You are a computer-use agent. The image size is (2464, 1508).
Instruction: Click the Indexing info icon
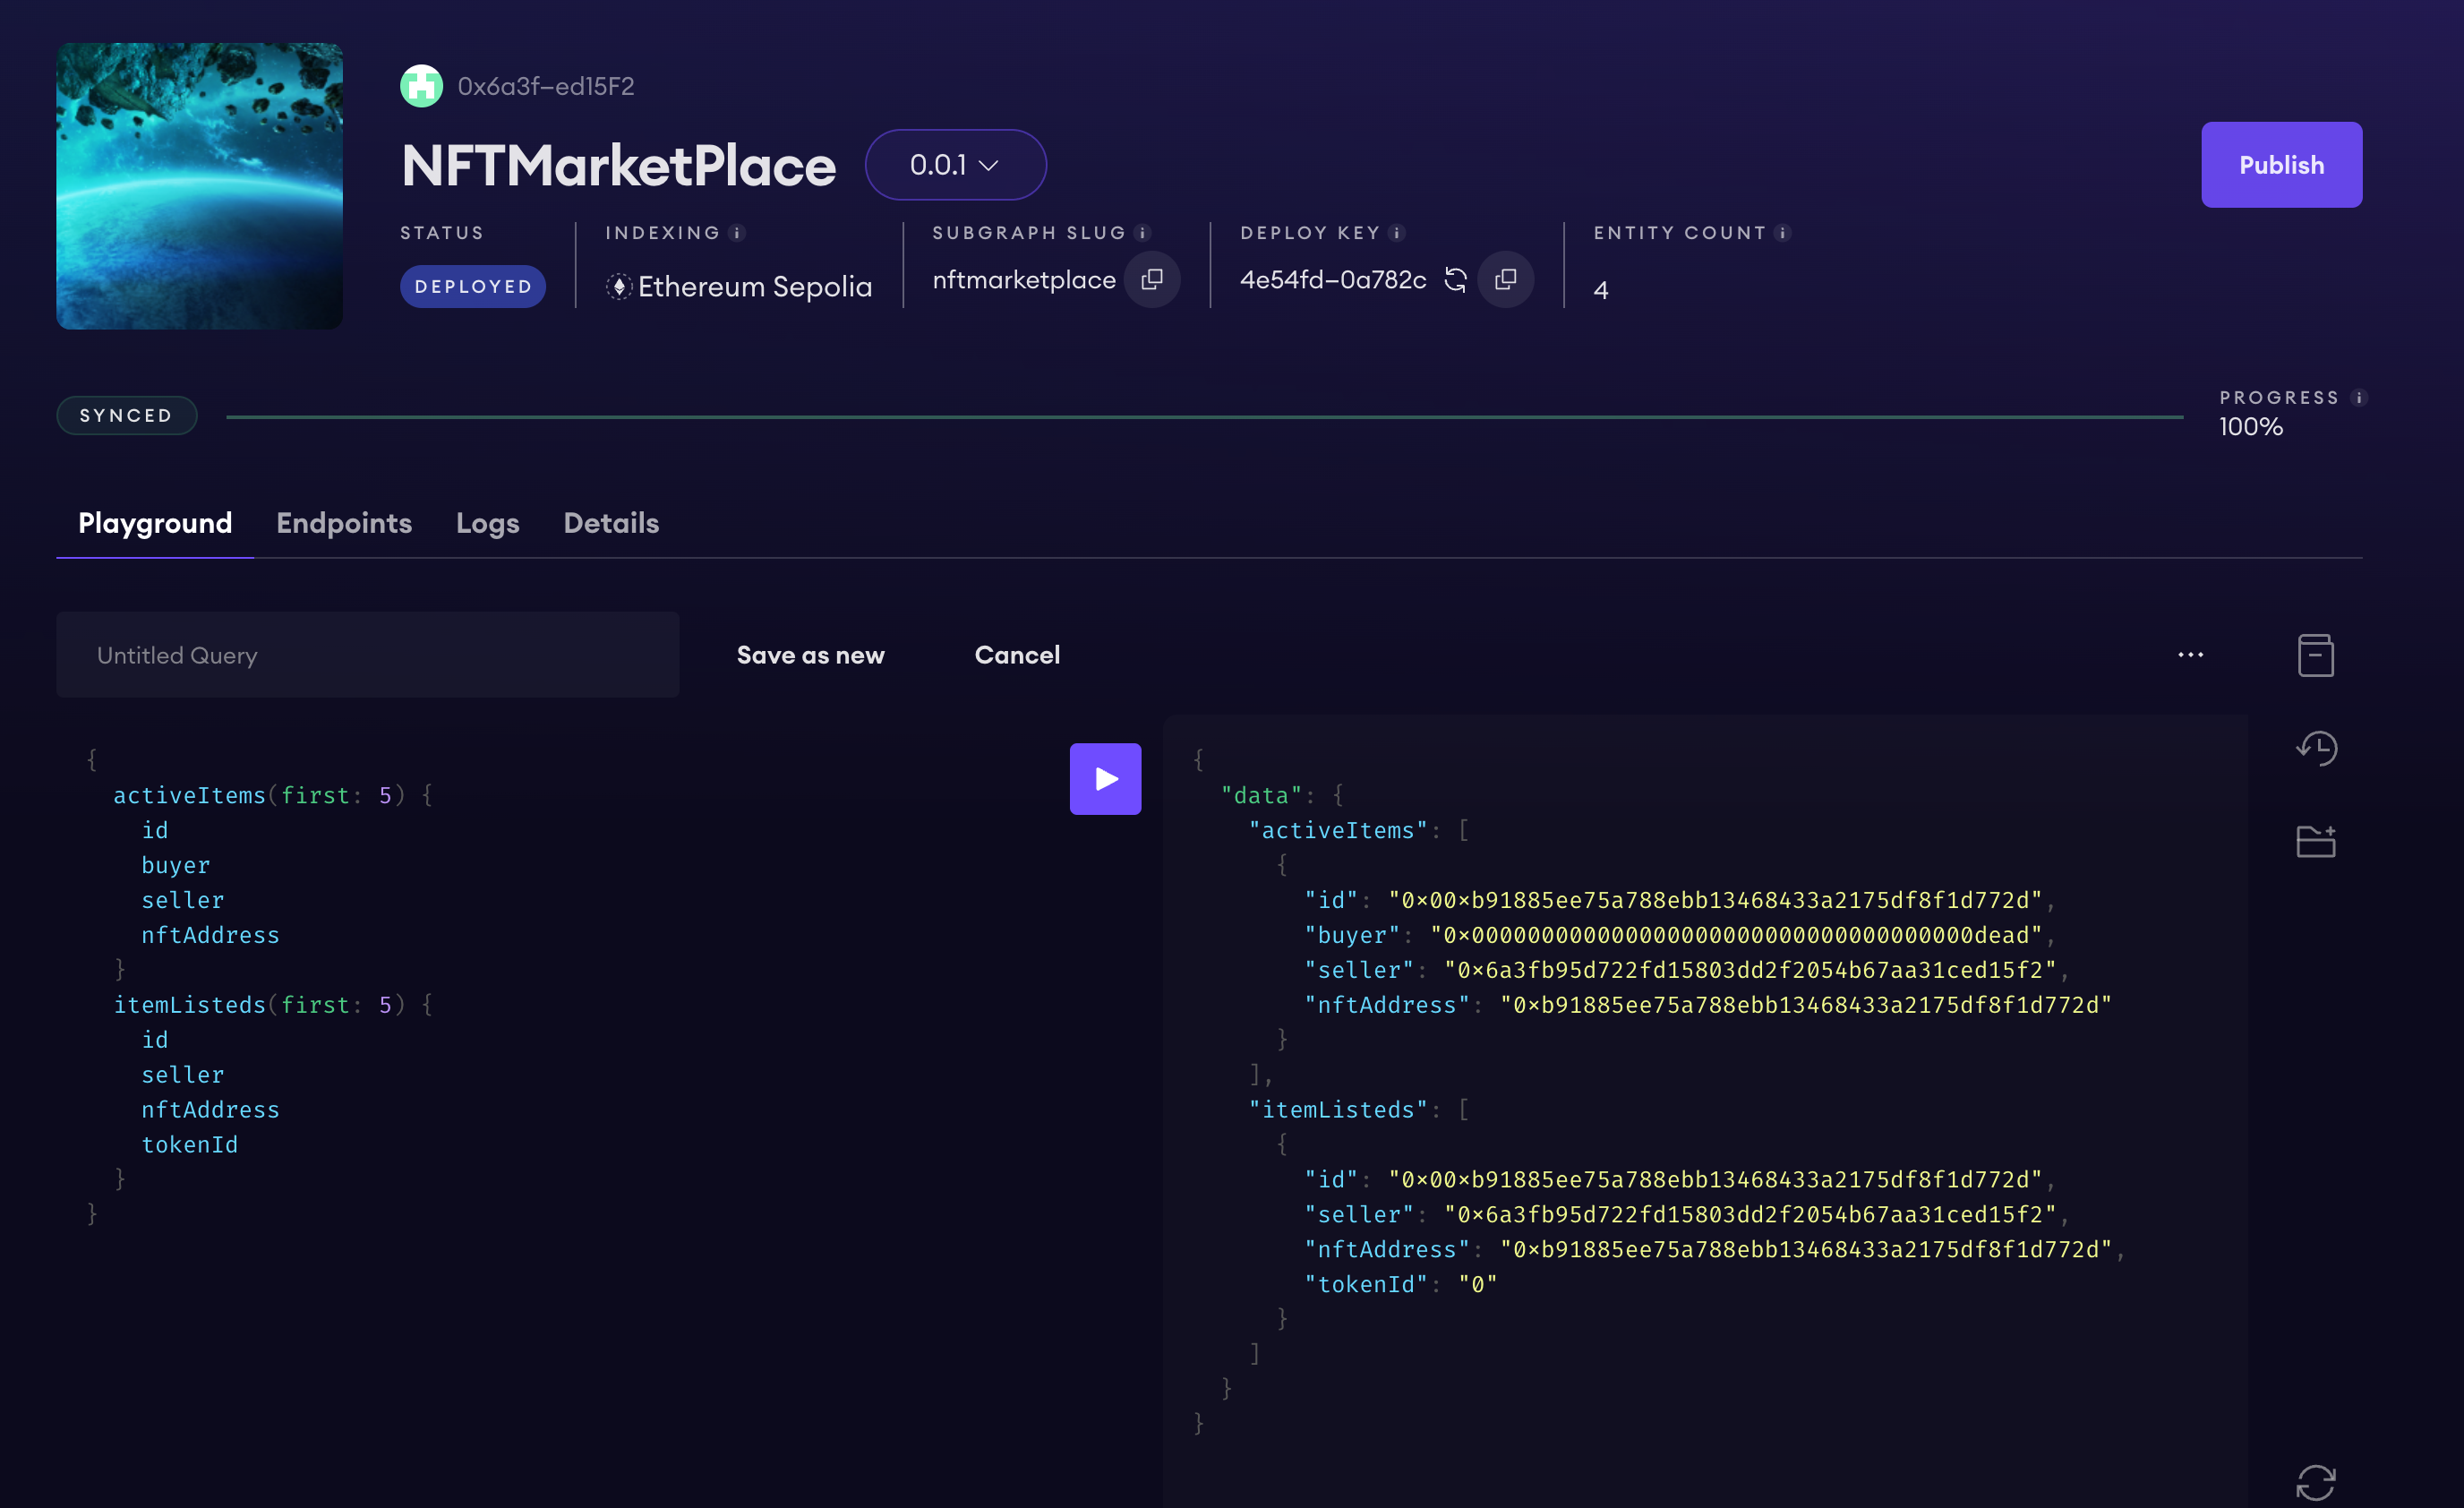[x=737, y=233]
